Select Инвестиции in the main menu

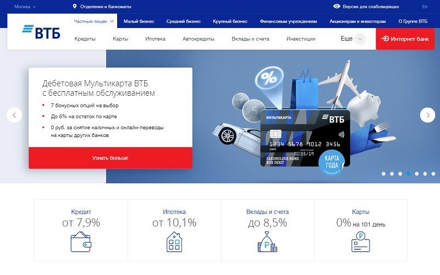(301, 38)
